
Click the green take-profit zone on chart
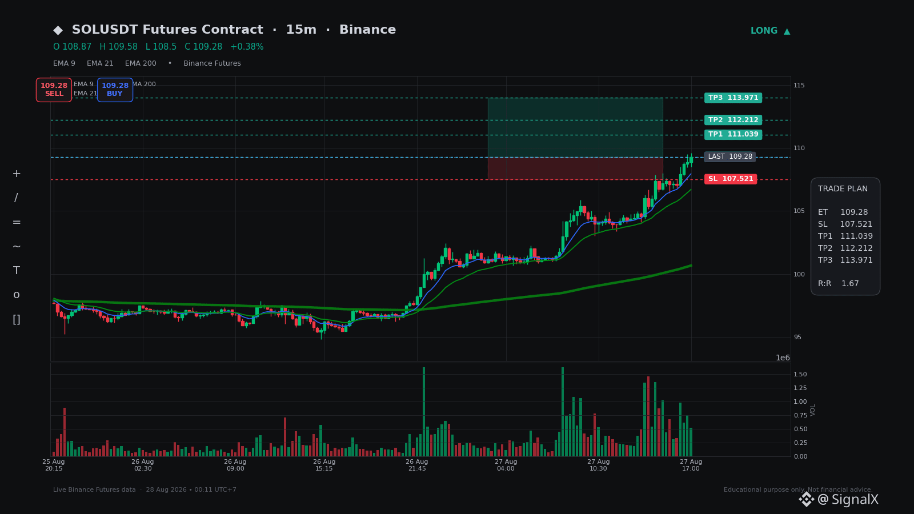click(x=575, y=127)
